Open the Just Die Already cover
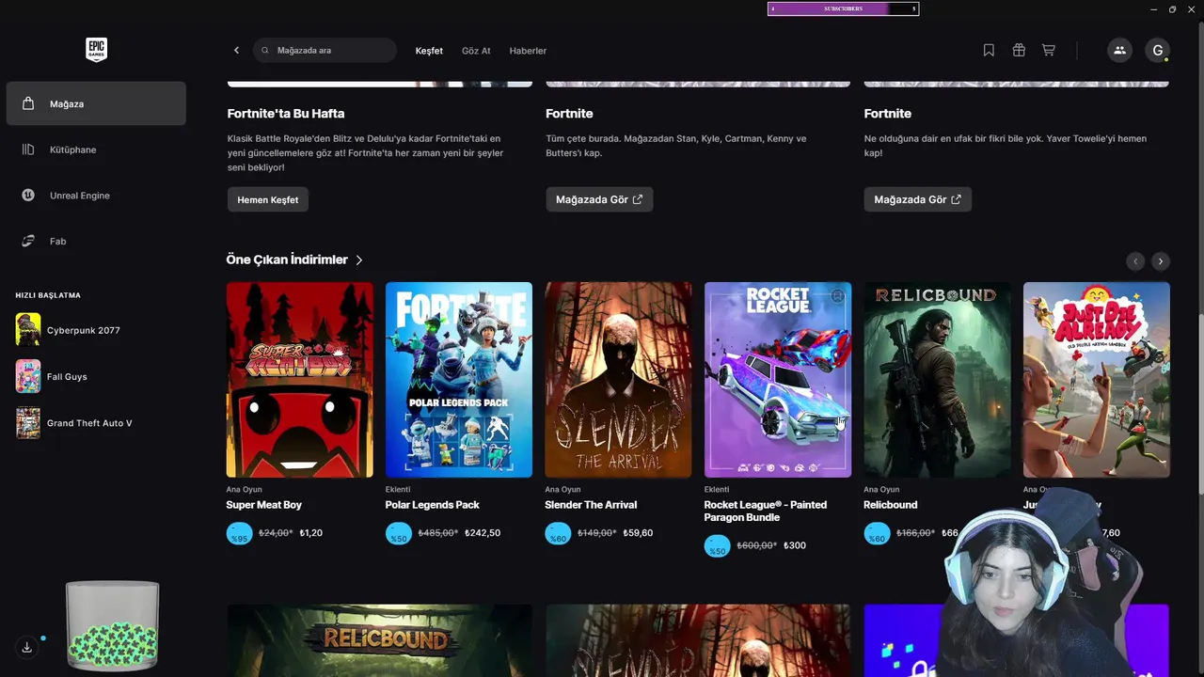Screen dimensions: 1204x677 click(1097, 380)
